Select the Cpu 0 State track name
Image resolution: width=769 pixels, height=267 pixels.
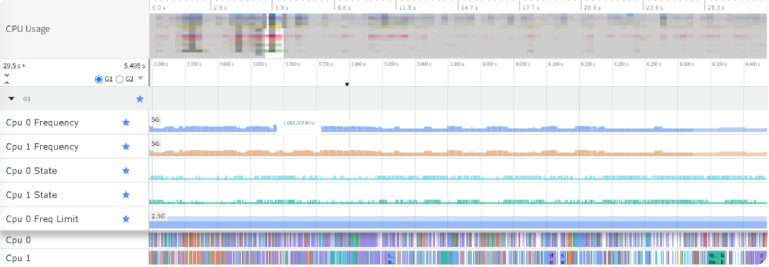click(x=31, y=171)
